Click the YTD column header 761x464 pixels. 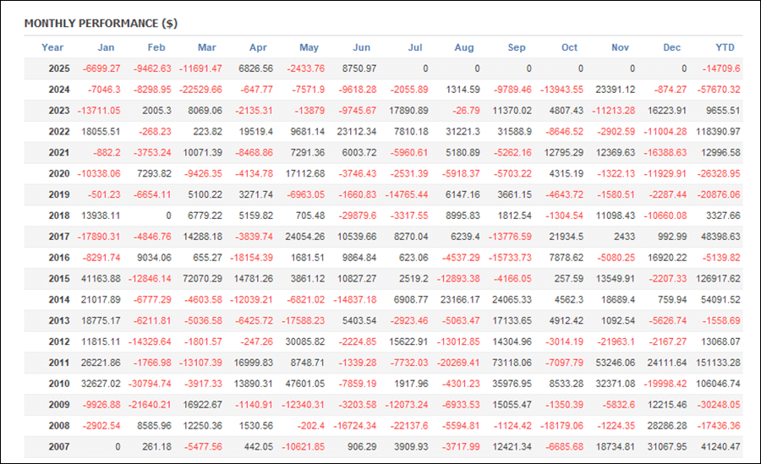point(725,47)
